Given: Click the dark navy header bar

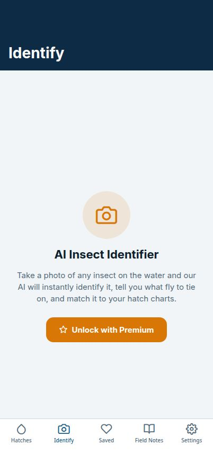Looking at the screenshot, I should coord(106,35).
